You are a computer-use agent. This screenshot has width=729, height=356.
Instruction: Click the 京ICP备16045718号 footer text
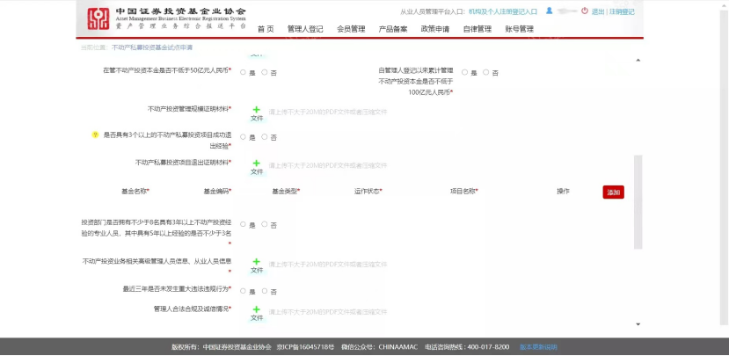point(305,347)
